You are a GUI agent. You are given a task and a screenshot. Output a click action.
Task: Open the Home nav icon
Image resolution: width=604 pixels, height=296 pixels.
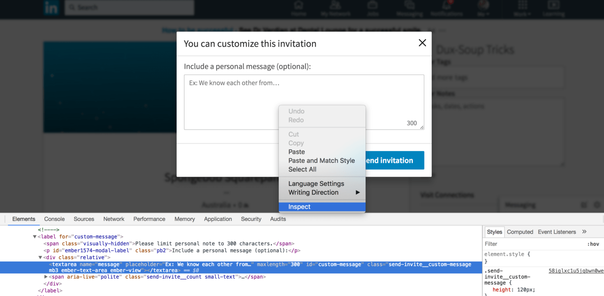pyautogui.click(x=299, y=9)
